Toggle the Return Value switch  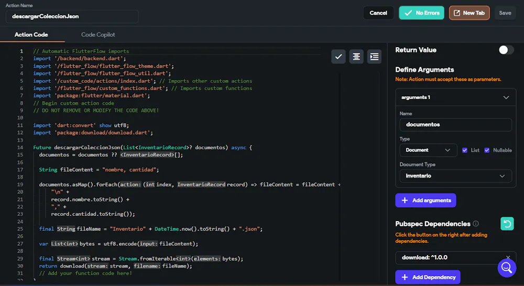[506, 50]
